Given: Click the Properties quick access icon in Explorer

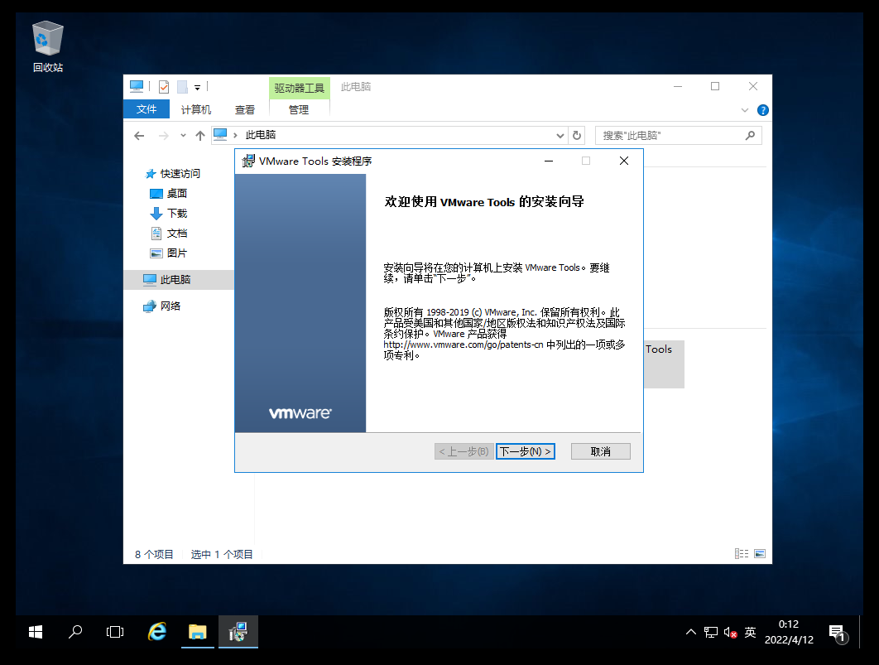Looking at the screenshot, I should pos(164,87).
